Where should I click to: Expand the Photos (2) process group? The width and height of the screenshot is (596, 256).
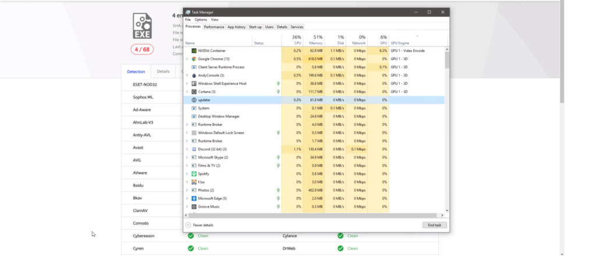[x=187, y=190]
